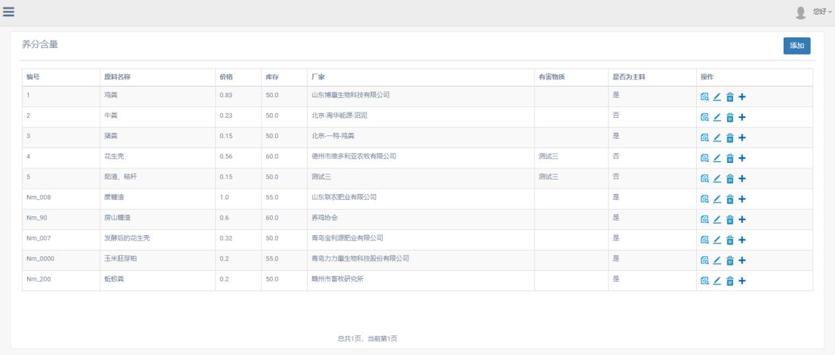Click plus icon in 花生壳 row
The image size is (835, 355).
click(x=742, y=158)
